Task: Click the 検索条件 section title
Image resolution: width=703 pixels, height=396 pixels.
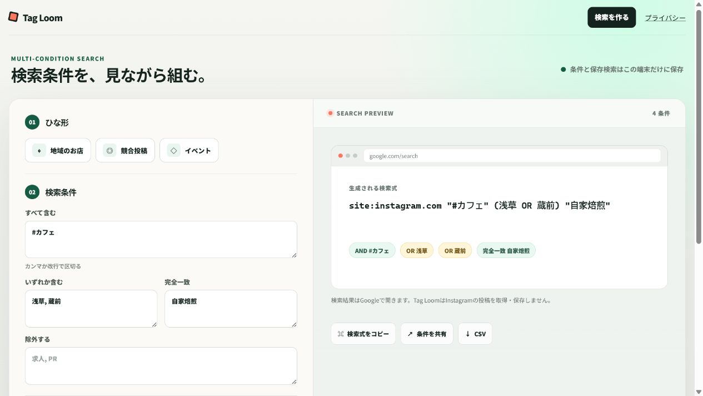Action: (61, 192)
